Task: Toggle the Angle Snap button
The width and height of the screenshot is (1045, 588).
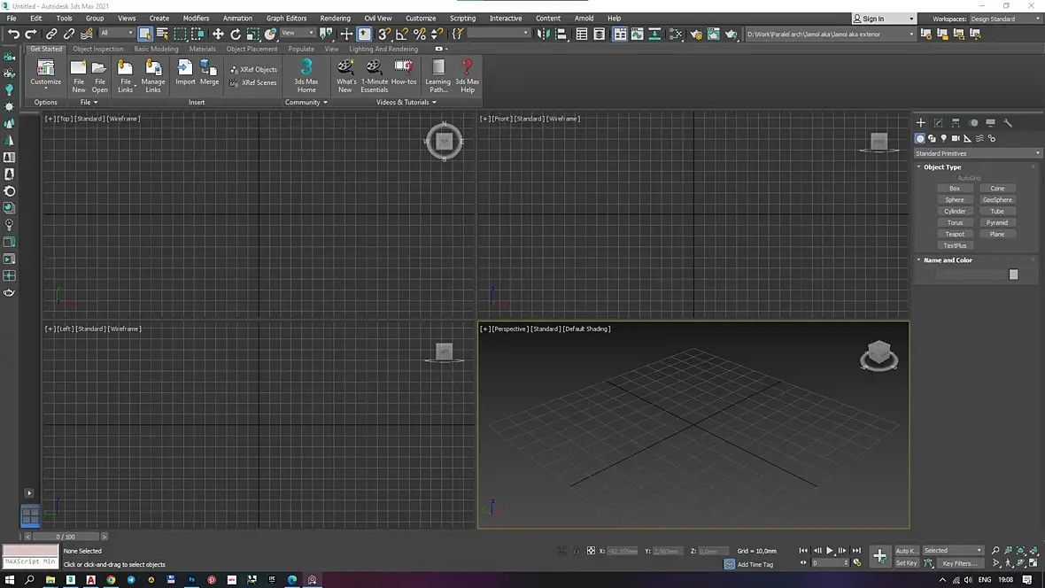Action: point(402,34)
